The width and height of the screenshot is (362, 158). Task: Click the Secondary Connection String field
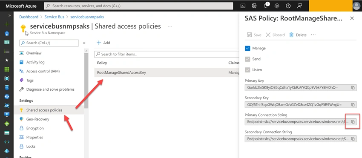[x=301, y=138]
